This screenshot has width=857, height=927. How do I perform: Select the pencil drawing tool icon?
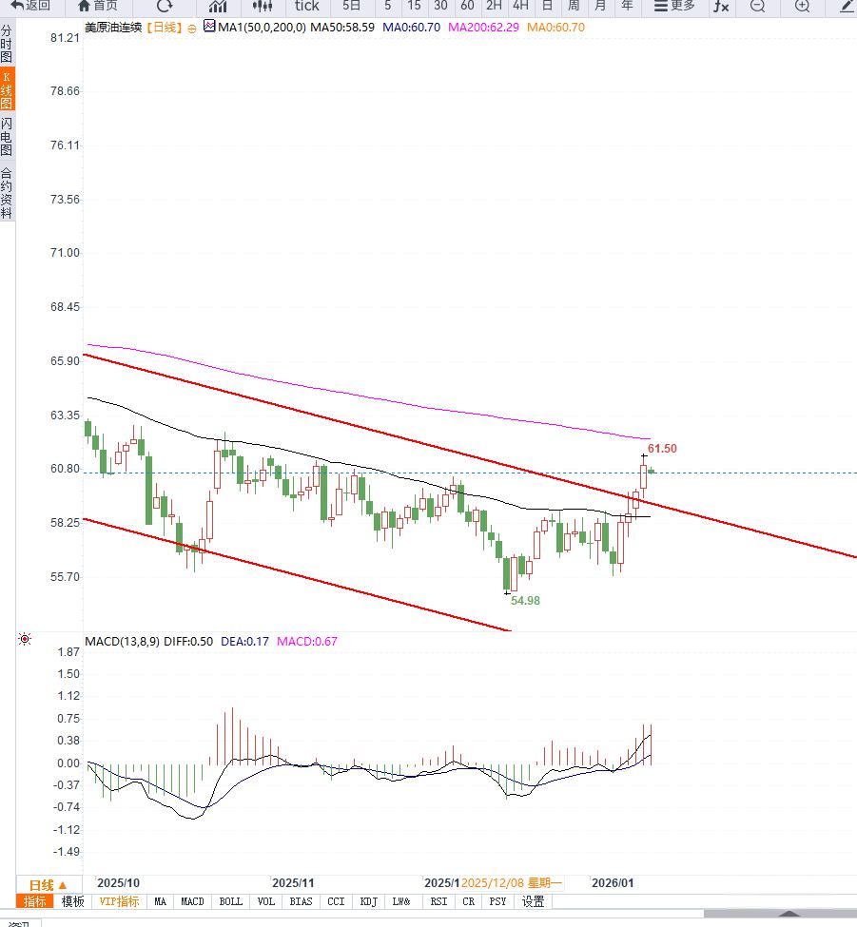point(847,6)
